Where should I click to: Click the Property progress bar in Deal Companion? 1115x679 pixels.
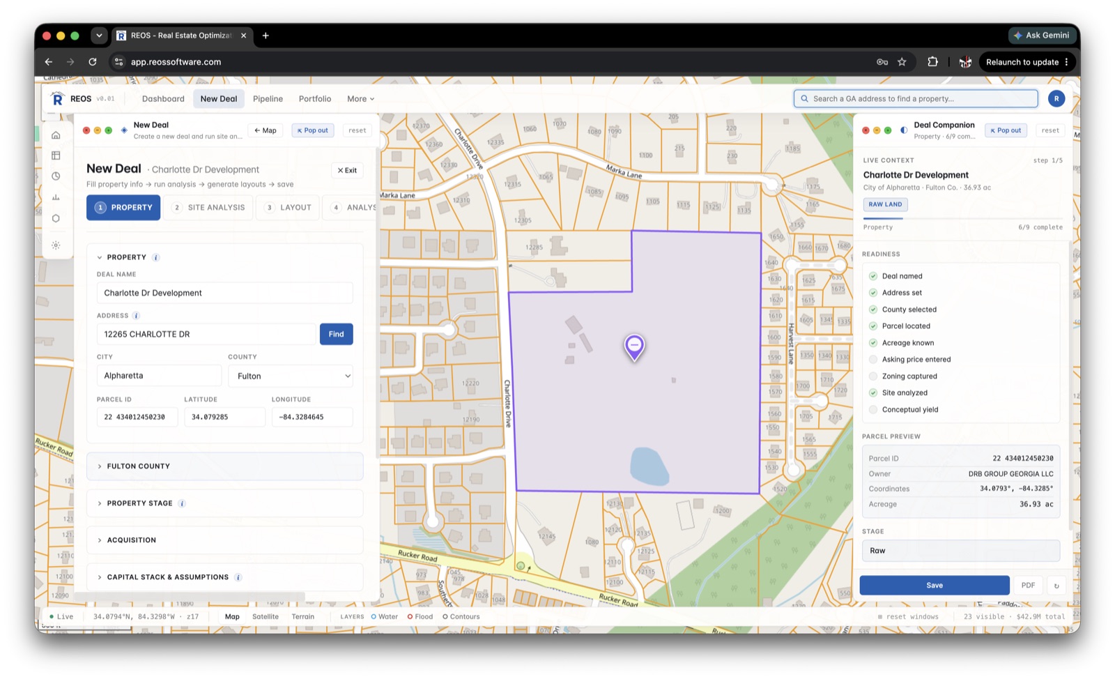click(962, 219)
